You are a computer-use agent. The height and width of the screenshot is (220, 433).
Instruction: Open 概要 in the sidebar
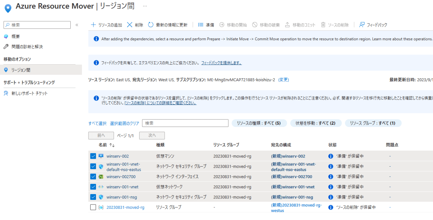click(x=16, y=36)
